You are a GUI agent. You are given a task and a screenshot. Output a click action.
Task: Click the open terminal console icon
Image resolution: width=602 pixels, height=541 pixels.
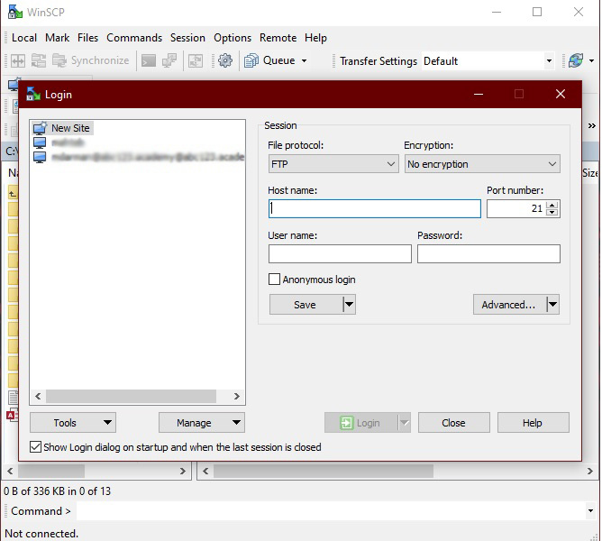[148, 60]
